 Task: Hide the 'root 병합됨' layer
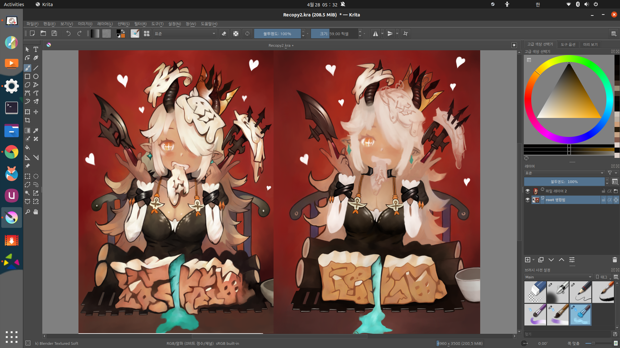click(528, 200)
